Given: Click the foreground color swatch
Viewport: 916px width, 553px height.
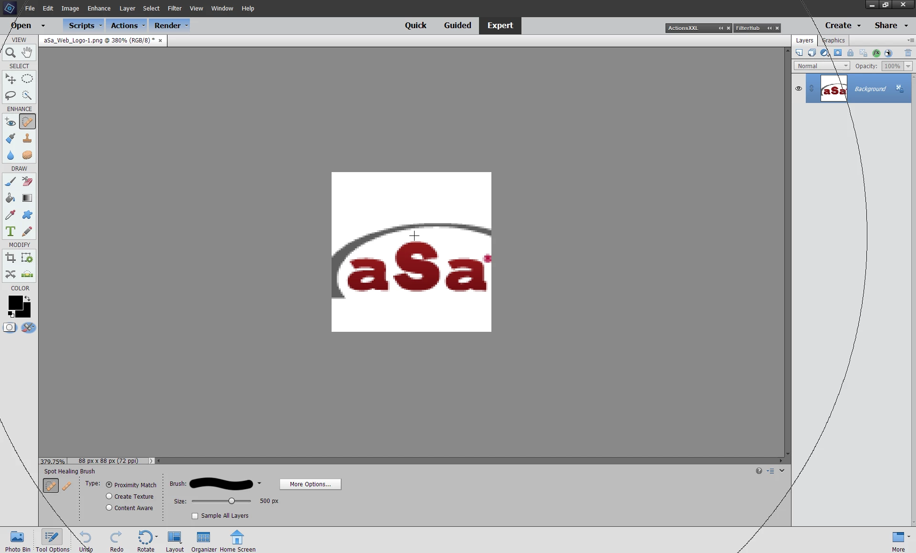Looking at the screenshot, I should [x=15, y=302].
